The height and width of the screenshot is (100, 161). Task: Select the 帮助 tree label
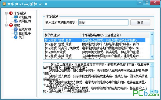click(17, 25)
